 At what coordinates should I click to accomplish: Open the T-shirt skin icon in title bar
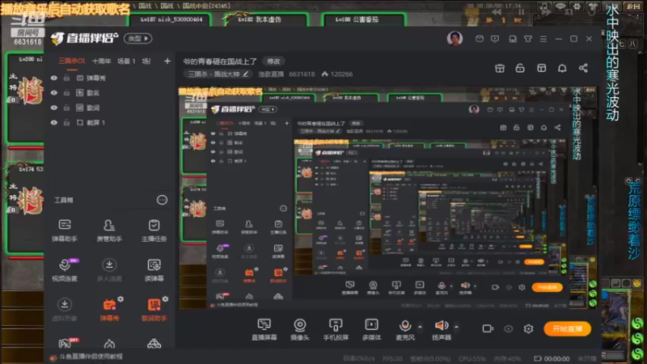pyautogui.click(x=528, y=39)
